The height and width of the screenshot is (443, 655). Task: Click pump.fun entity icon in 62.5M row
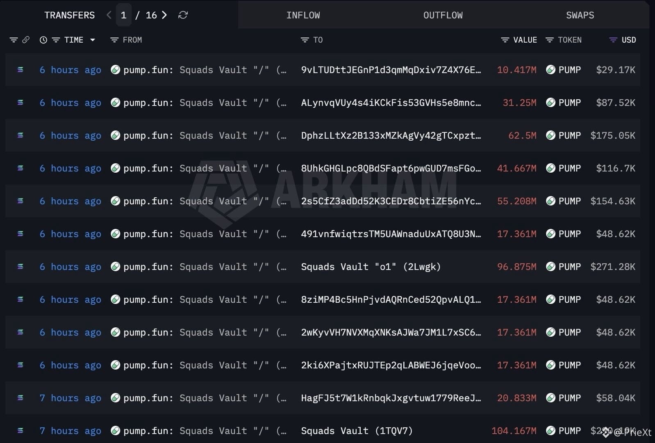(116, 135)
